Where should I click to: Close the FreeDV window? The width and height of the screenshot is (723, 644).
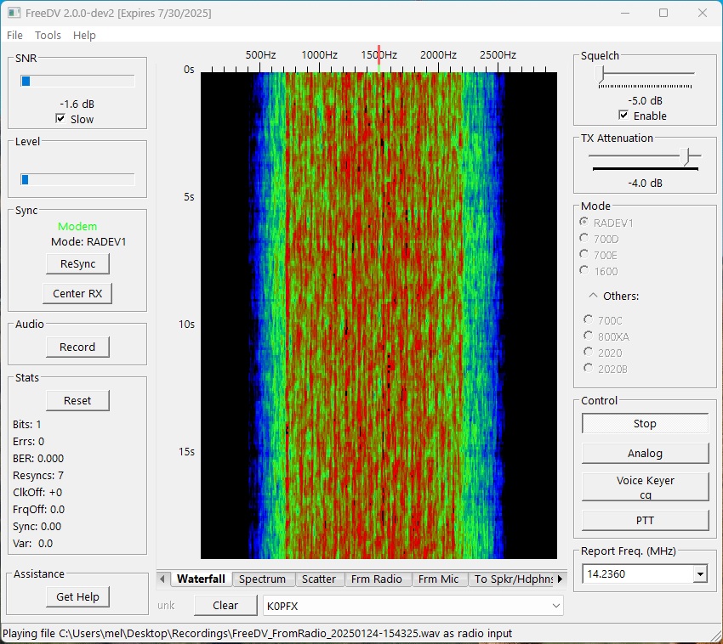703,13
